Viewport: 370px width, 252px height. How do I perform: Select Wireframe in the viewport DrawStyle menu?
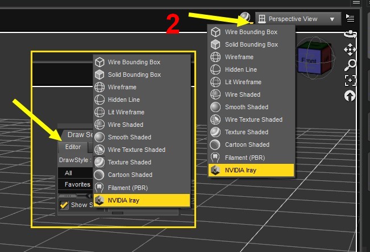tap(252, 57)
